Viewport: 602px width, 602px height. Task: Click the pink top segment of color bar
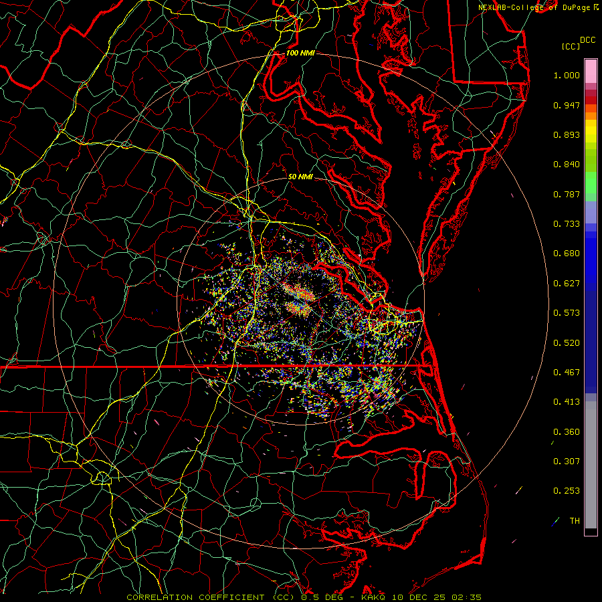tap(591, 72)
